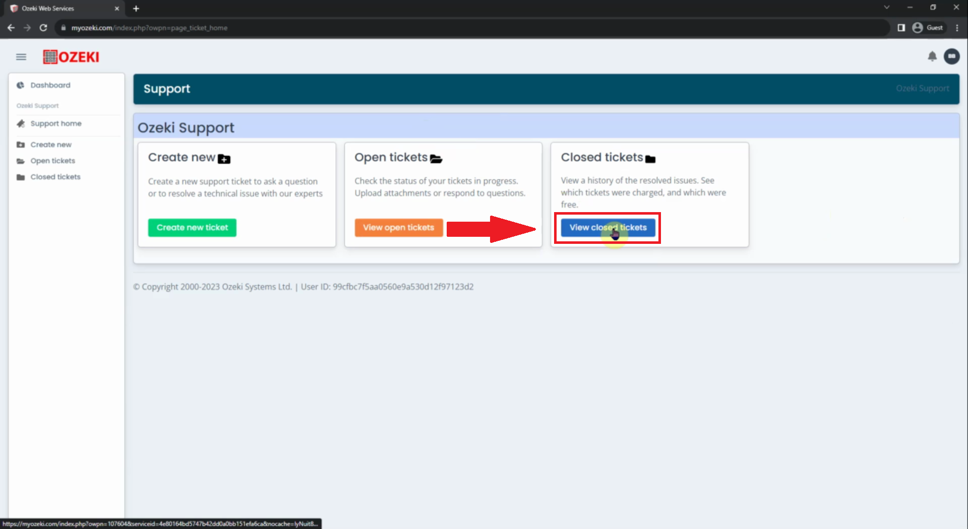Toggle the browser side panel icon
This screenshot has width=968, height=529.
click(901, 28)
